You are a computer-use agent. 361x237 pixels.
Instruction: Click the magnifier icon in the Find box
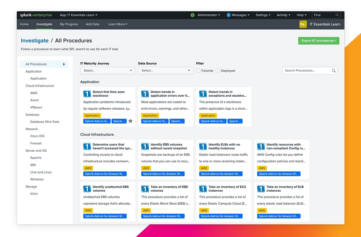[337, 15]
